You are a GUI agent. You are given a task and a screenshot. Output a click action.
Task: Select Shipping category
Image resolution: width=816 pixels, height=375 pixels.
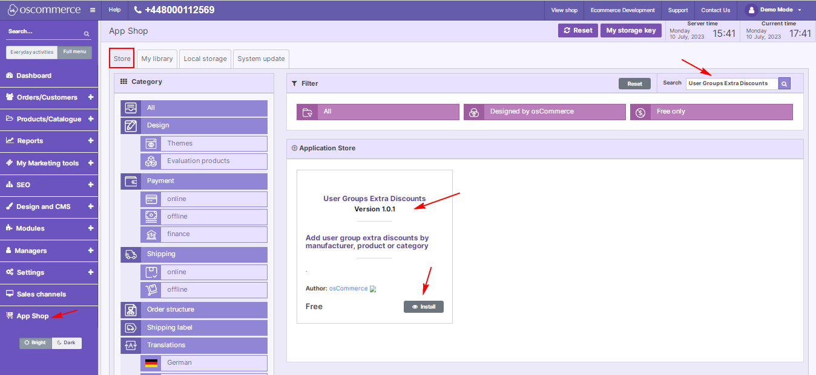point(194,254)
